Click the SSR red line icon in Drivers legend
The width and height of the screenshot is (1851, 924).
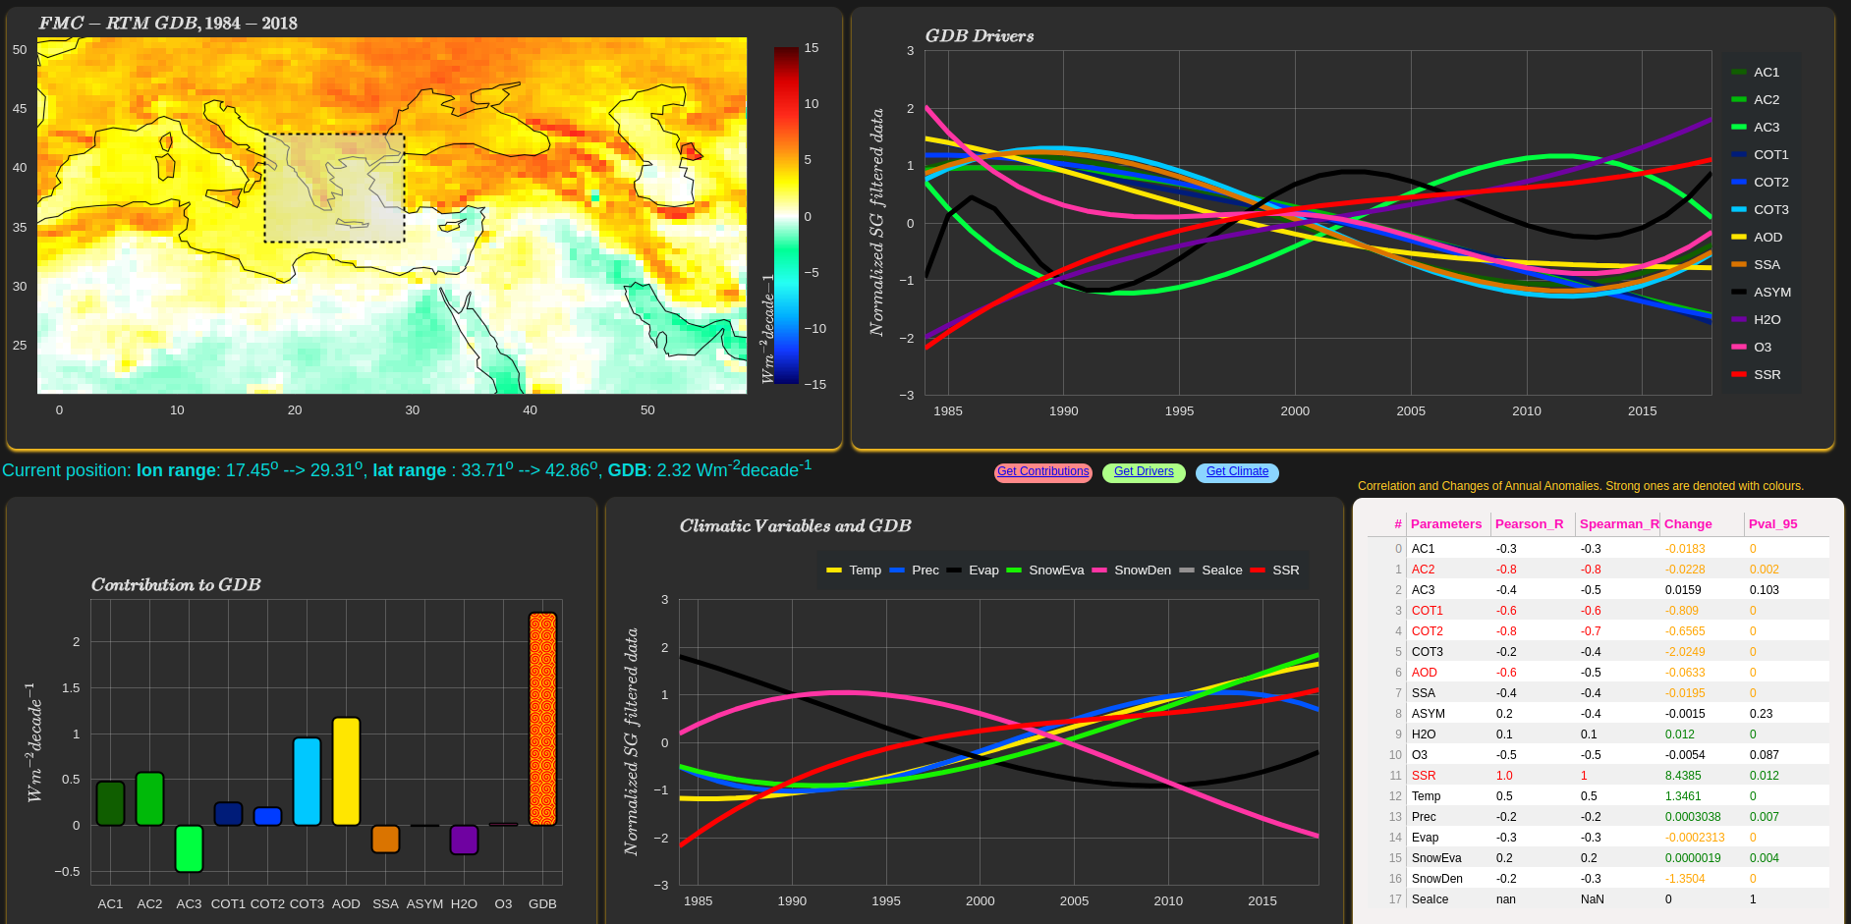click(x=1737, y=374)
